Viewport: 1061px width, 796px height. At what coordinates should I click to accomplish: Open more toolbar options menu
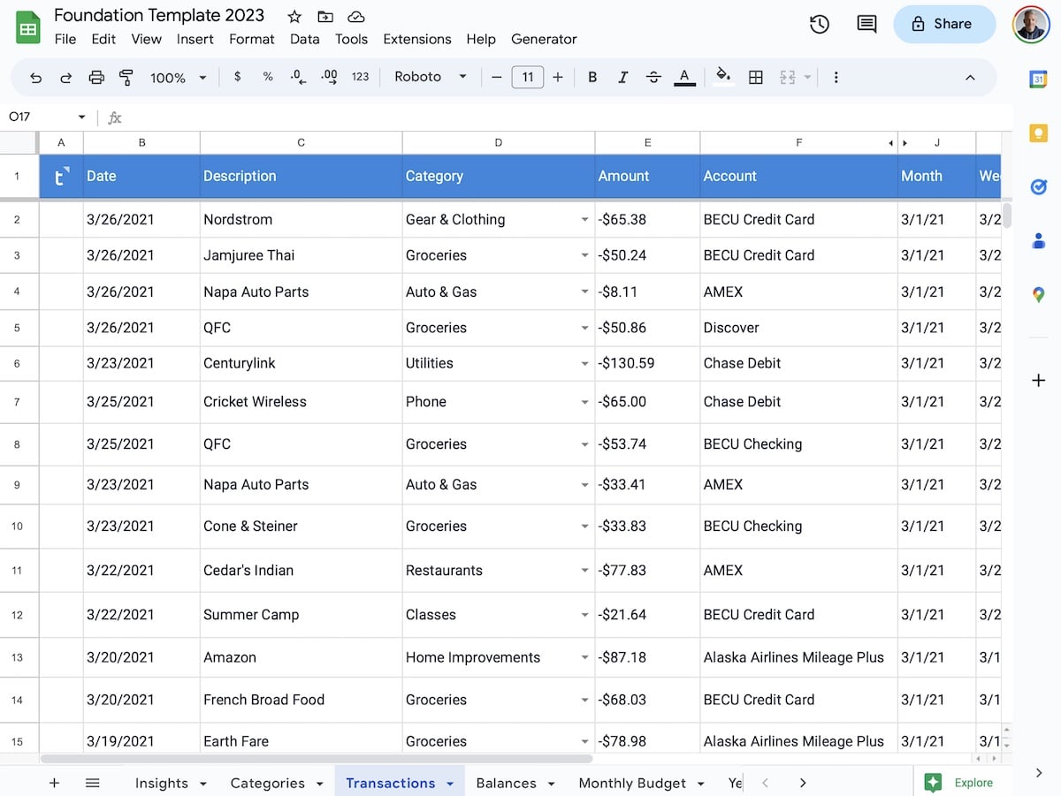[836, 78]
